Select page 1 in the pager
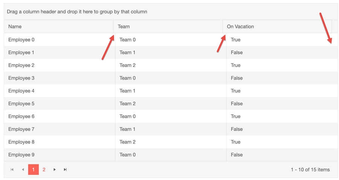339x180 pixels. [34, 169]
